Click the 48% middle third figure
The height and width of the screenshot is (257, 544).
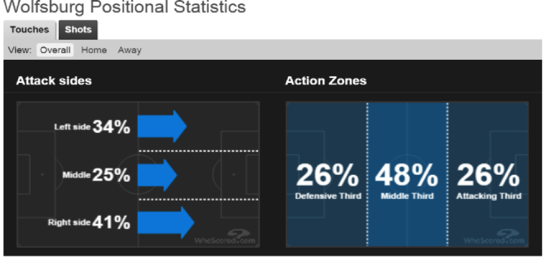pyautogui.click(x=407, y=176)
